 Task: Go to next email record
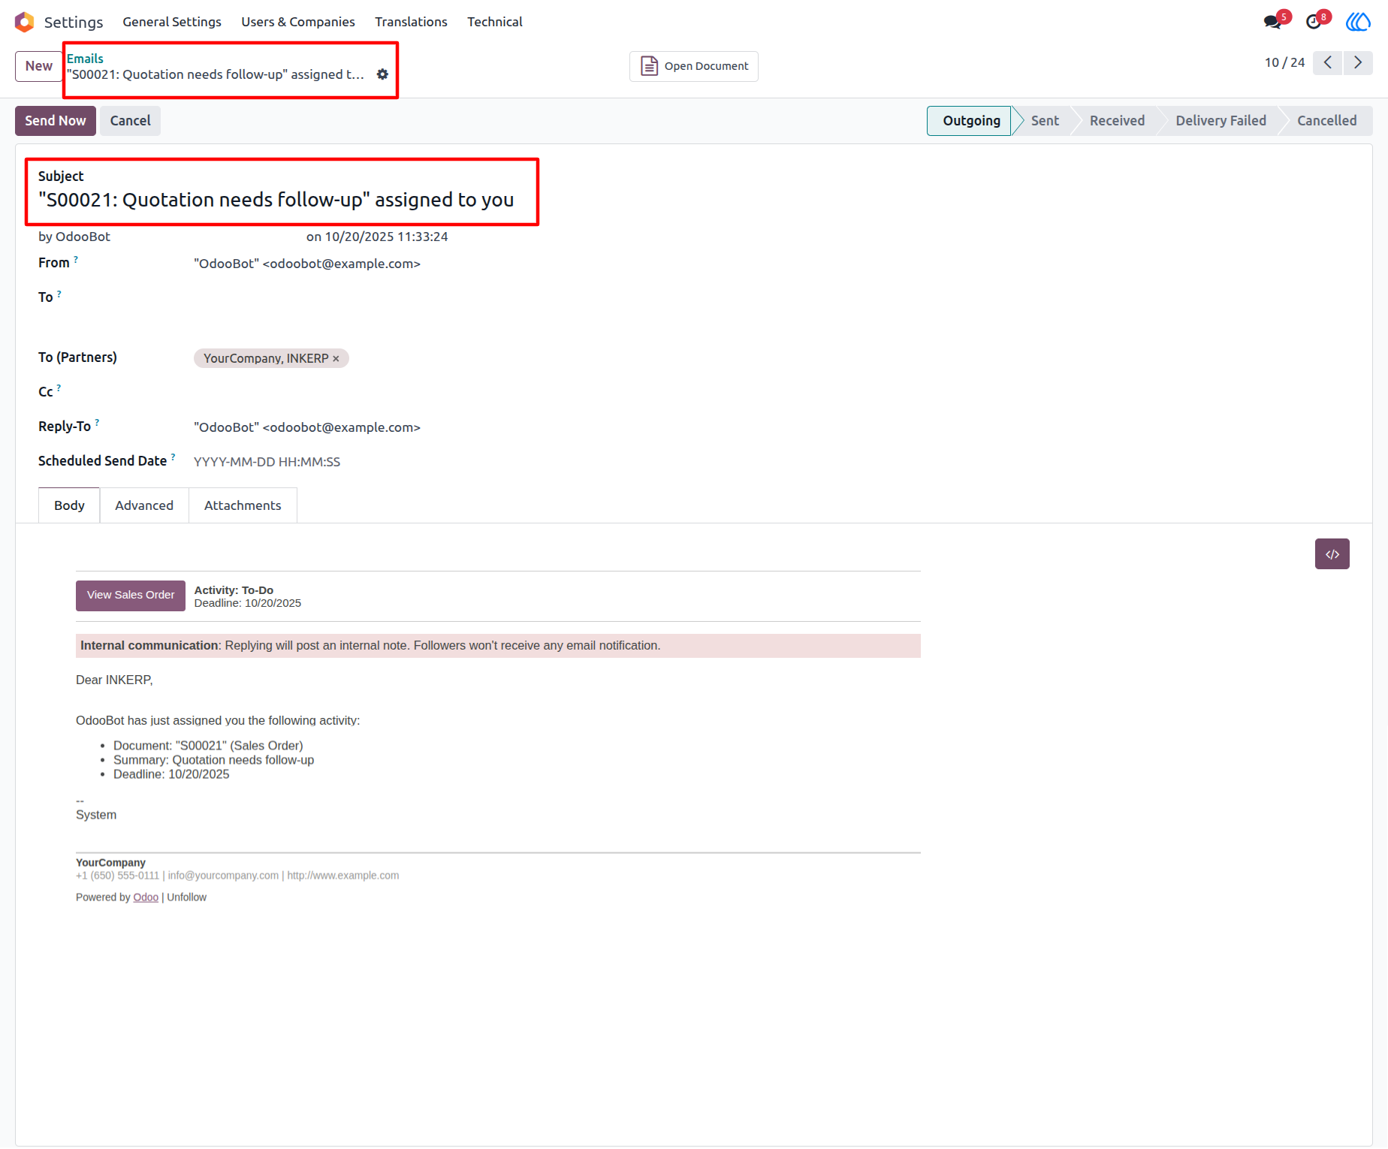tap(1358, 62)
